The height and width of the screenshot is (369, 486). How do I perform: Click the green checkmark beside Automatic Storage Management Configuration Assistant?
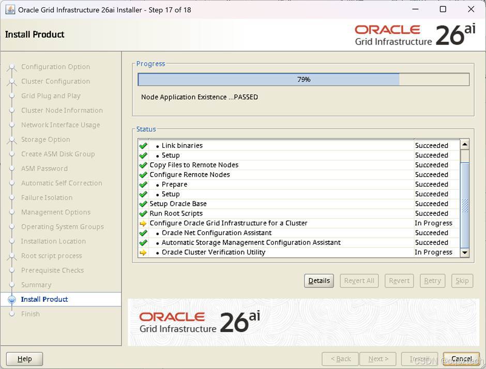click(x=143, y=242)
